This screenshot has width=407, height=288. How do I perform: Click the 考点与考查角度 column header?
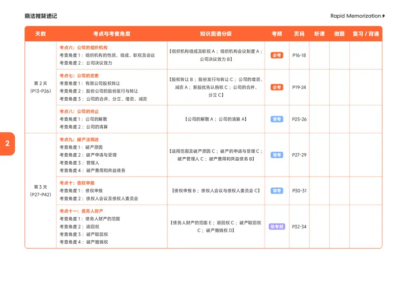pyautogui.click(x=112, y=34)
